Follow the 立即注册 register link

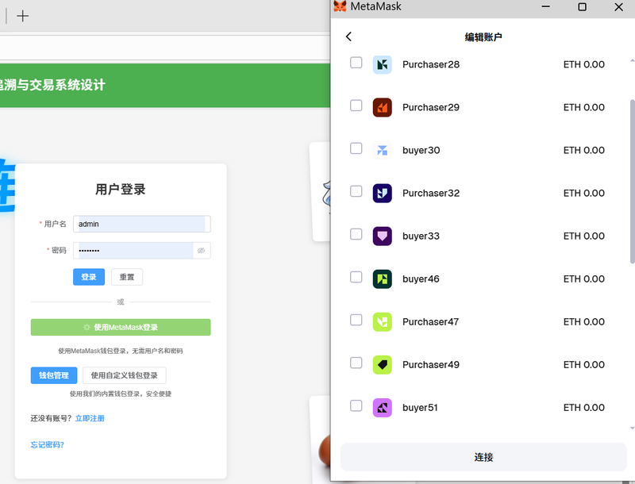90,418
